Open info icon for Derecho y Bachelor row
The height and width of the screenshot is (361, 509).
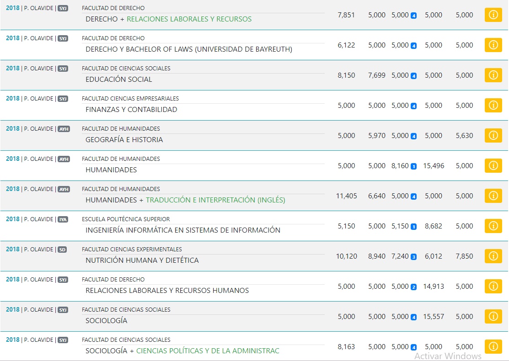493,45
